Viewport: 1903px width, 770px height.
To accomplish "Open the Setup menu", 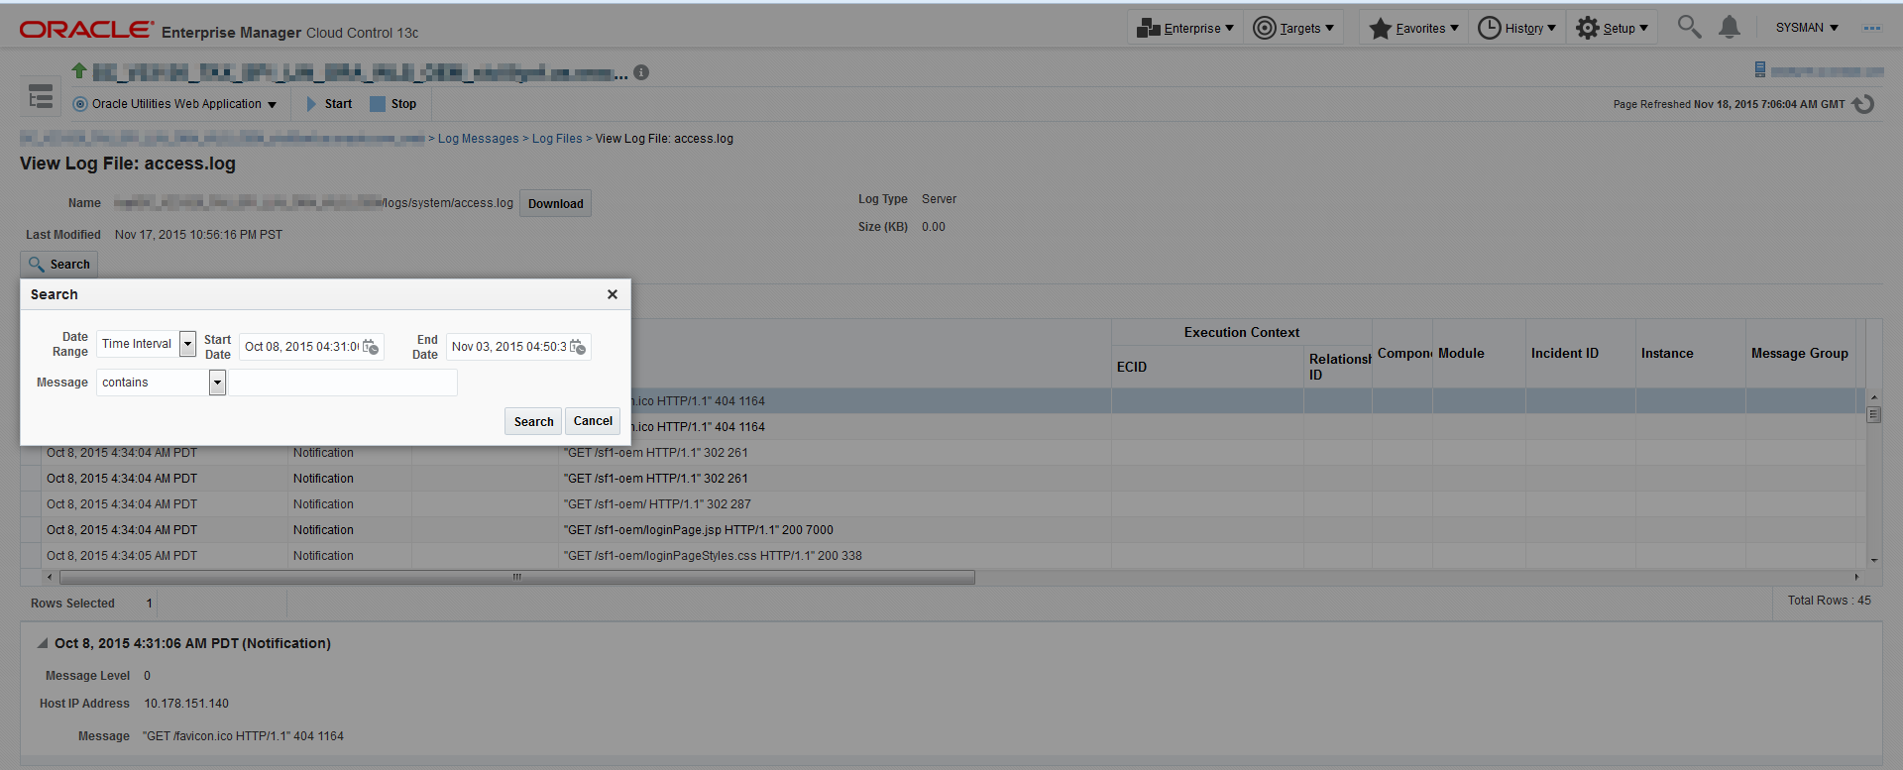I will (1612, 28).
